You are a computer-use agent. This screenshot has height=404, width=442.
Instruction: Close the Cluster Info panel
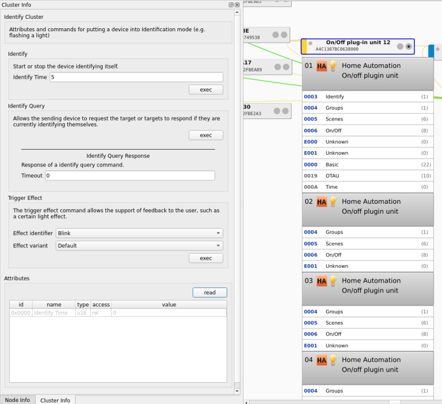pyautogui.click(x=237, y=5)
